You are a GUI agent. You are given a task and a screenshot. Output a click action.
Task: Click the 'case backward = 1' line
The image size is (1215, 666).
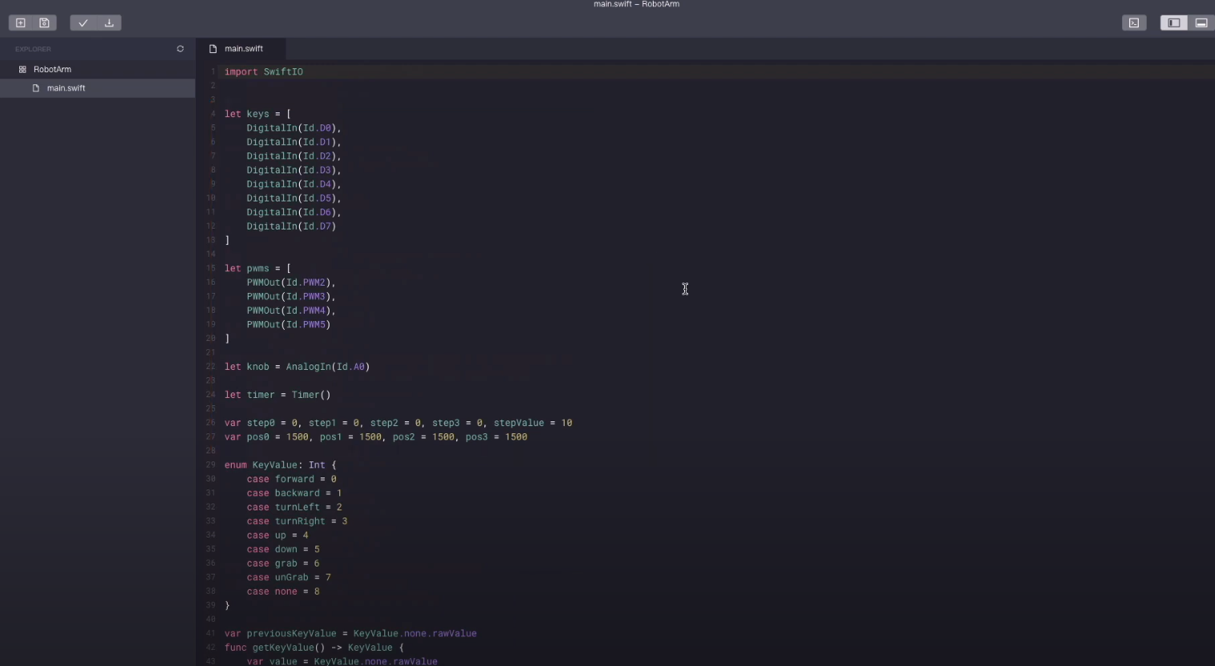click(294, 493)
